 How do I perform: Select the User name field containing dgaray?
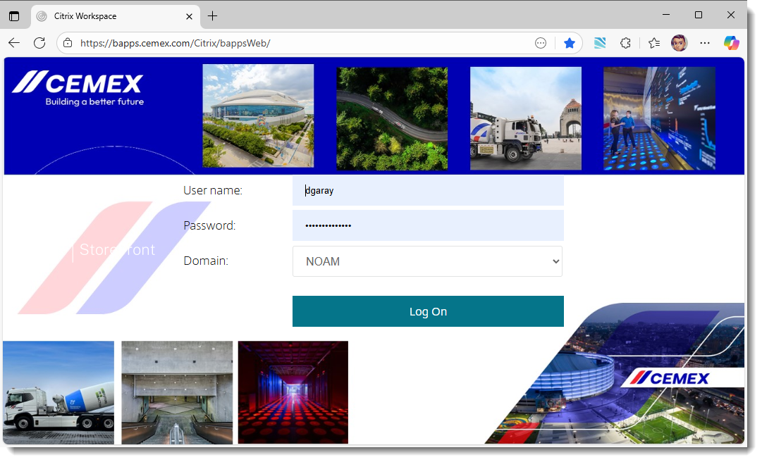(x=428, y=190)
